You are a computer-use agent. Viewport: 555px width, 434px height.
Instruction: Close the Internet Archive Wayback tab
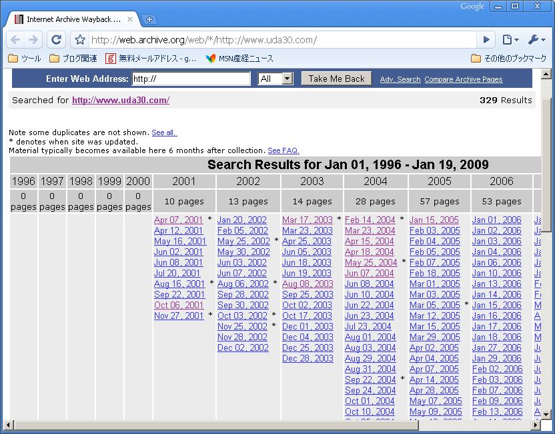(130, 19)
